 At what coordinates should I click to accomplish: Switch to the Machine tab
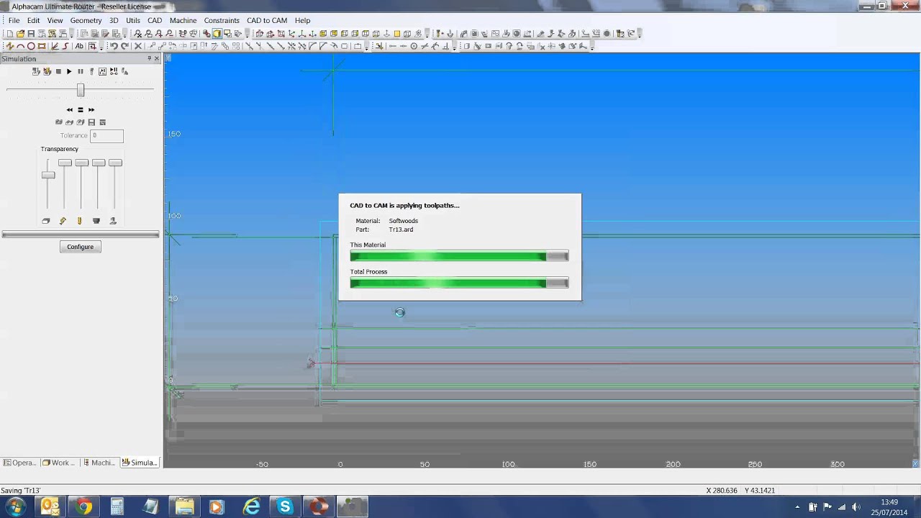tap(99, 463)
